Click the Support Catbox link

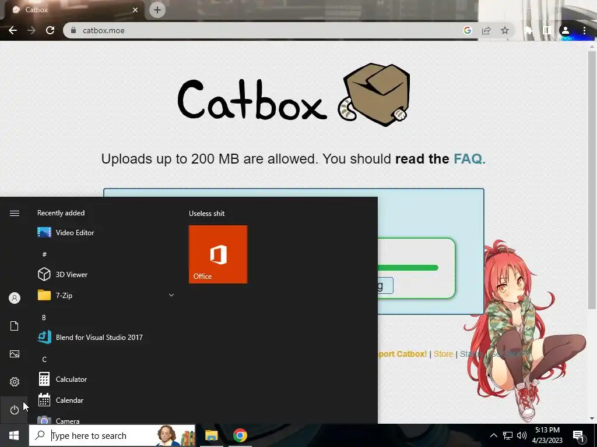402,354
